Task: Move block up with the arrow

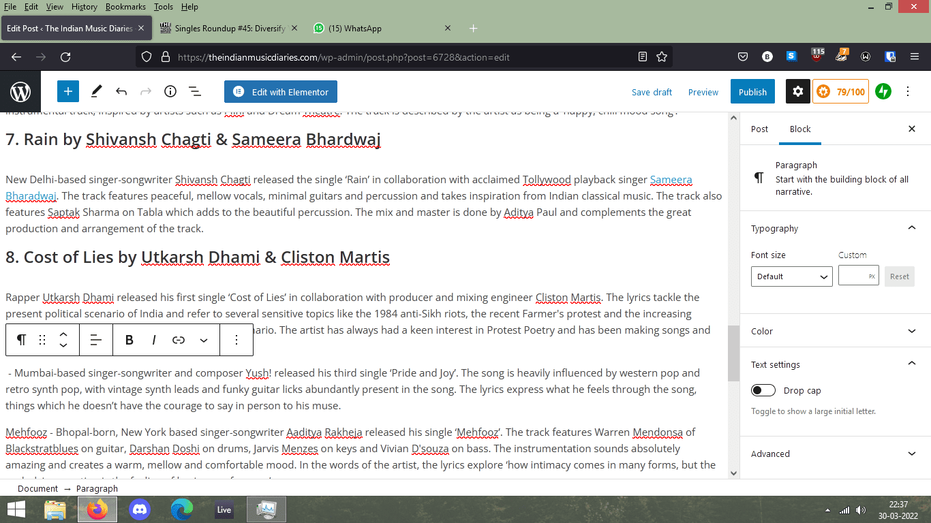Action: 63,334
